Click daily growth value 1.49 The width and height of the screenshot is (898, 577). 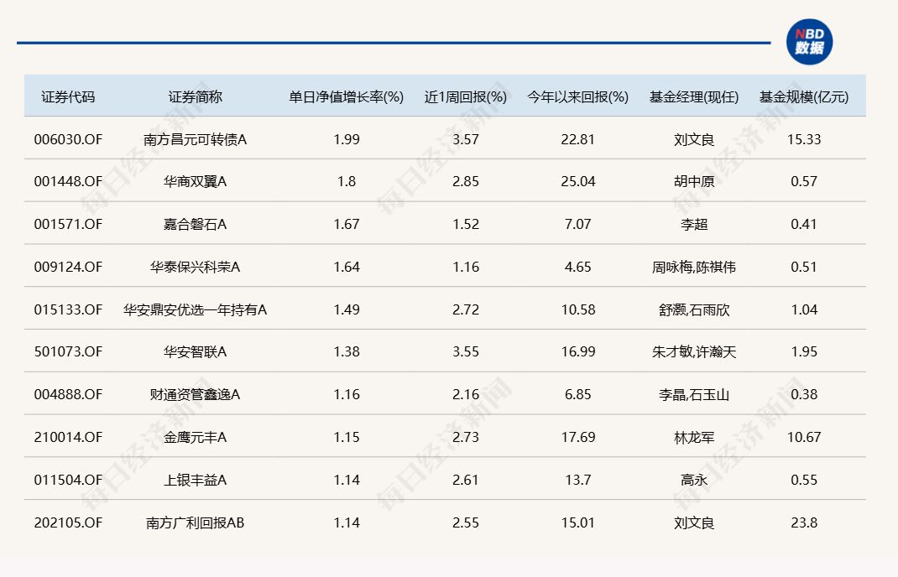coord(347,309)
